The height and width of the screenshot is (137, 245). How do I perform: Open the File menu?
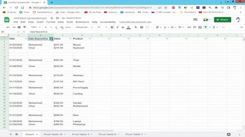point(16,22)
